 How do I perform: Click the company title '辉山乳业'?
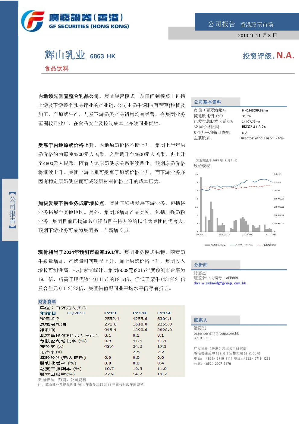click(65, 55)
